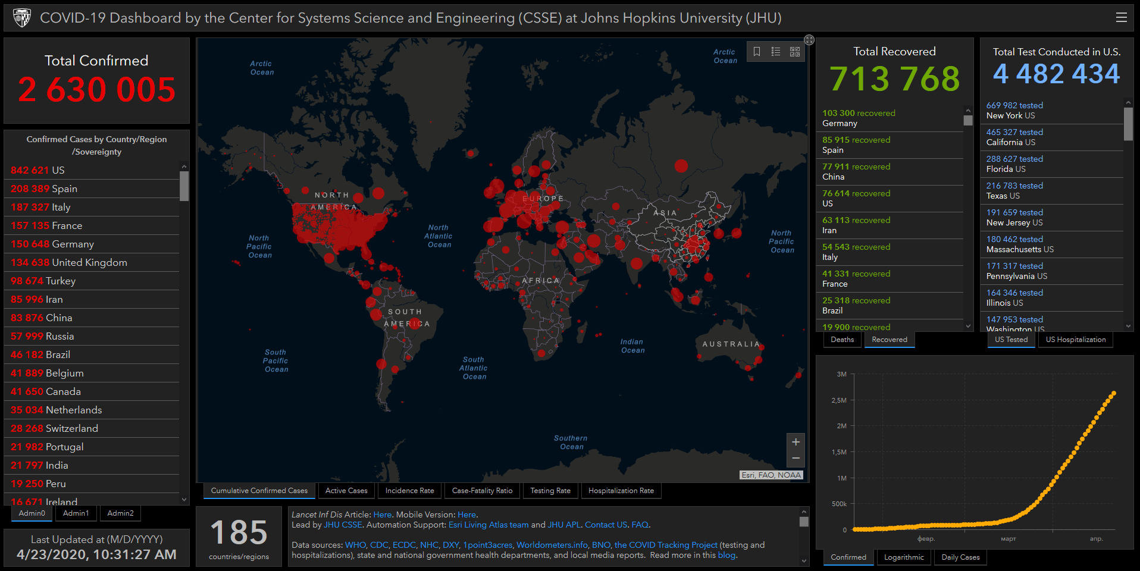The height and width of the screenshot is (571, 1140).
Task: Click the US tested list scrollbar thumb
Action: click(x=1129, y=124)
